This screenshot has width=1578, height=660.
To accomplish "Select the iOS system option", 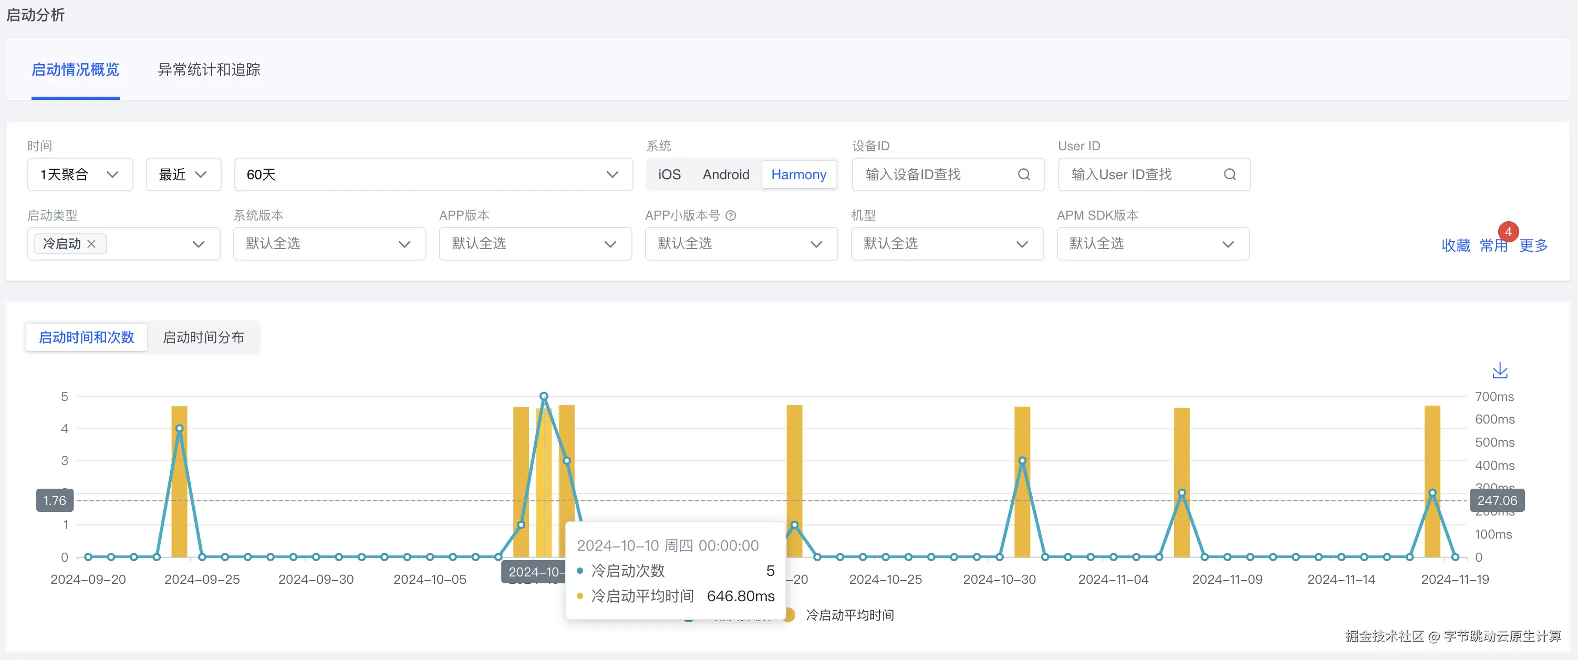I will pyautogui.click(x=669, y=174).
